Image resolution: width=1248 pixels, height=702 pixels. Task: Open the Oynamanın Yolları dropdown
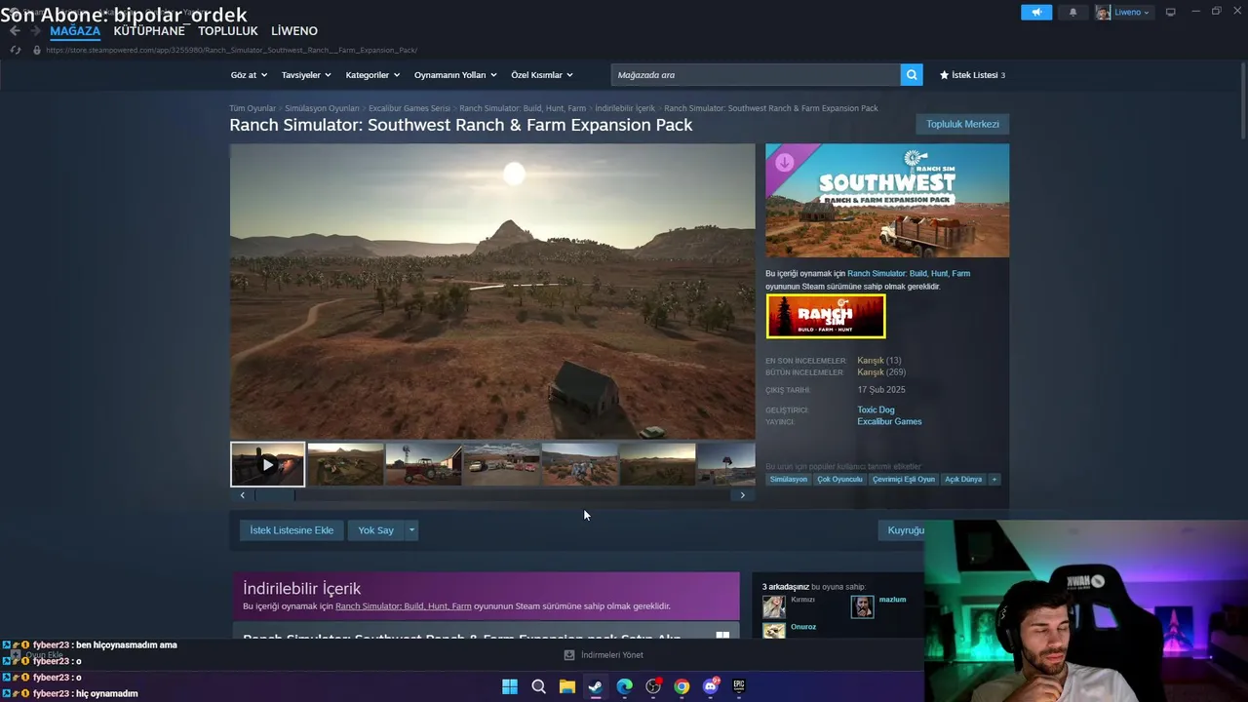coord(455,75)
